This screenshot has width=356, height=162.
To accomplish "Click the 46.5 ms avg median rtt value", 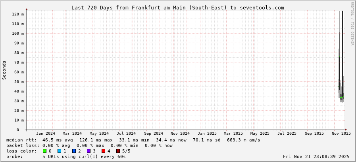I will click(x=58, y=140).
